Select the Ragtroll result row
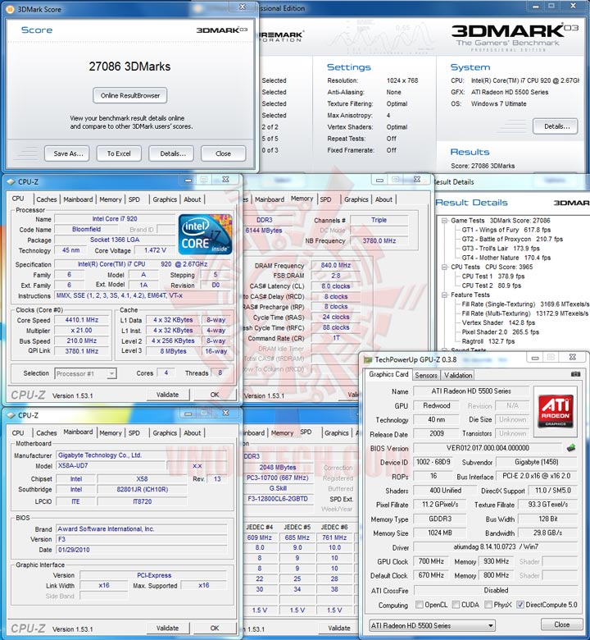 488,341
